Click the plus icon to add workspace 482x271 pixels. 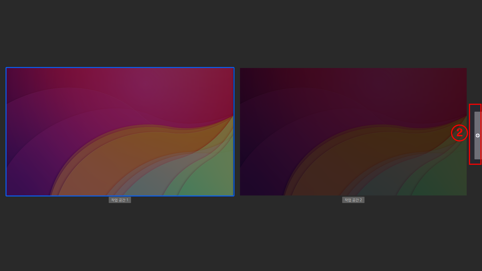coord(477,135)
